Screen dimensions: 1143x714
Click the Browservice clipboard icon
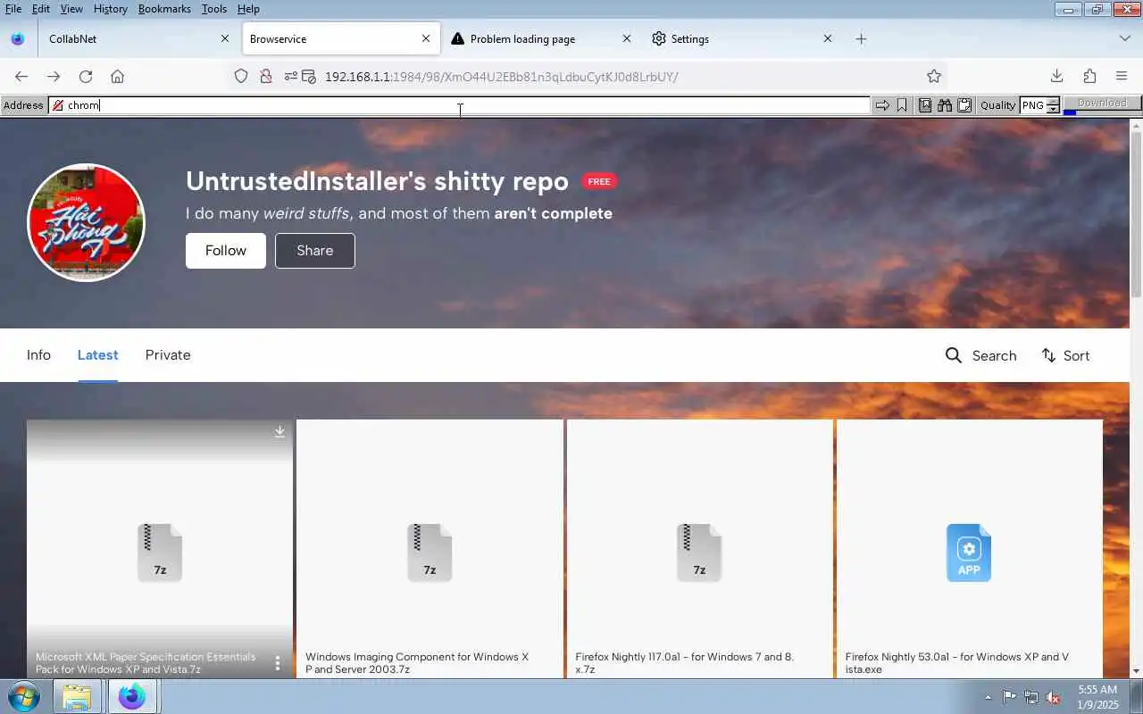click(x=964, y=105)
